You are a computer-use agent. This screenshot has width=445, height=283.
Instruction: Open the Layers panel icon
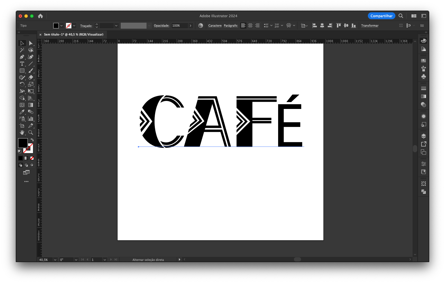coord(423,136)
